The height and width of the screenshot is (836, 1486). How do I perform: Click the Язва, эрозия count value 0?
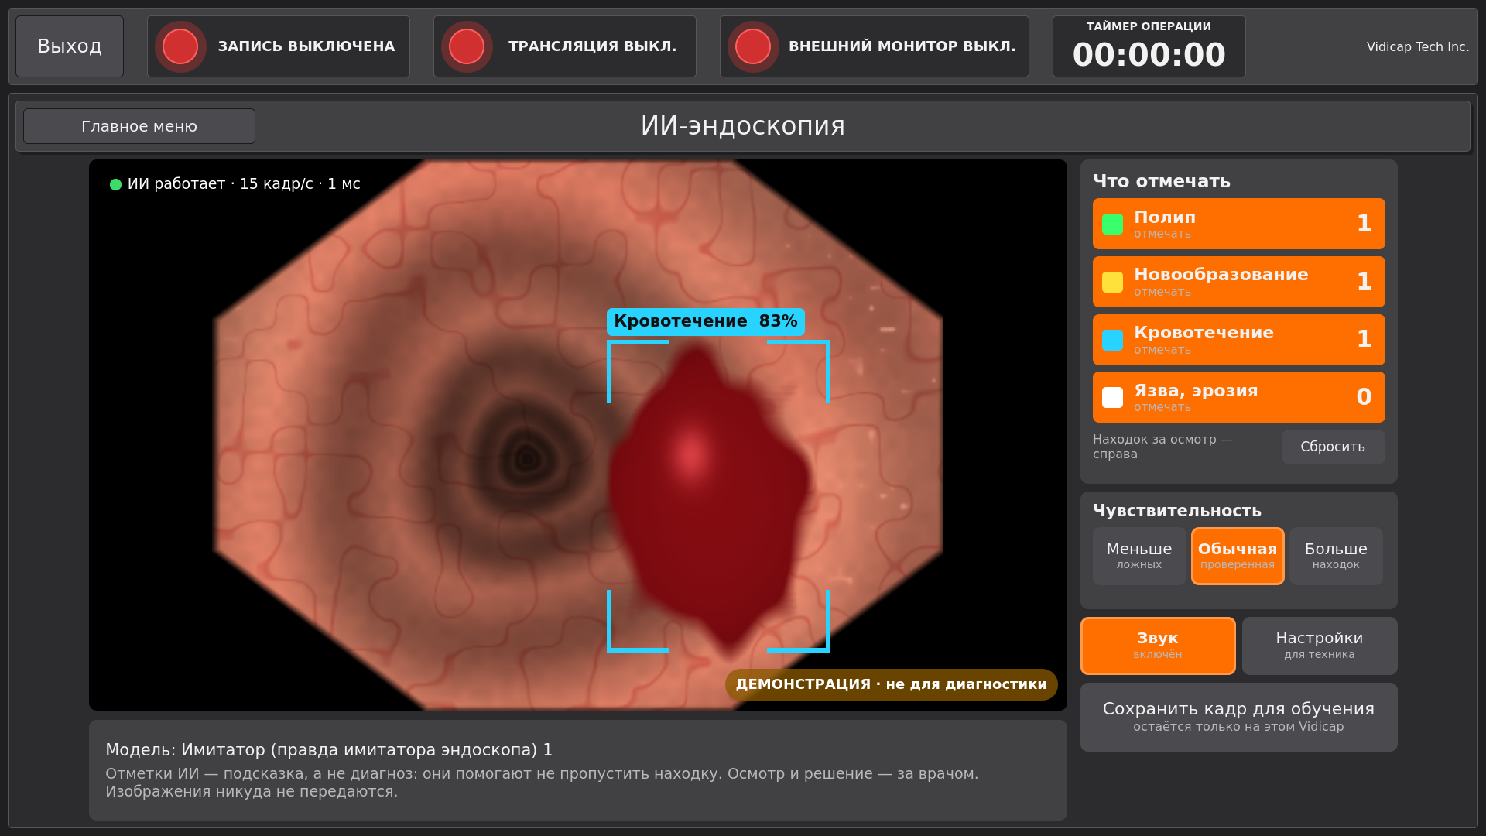[x=1364, y=397]
